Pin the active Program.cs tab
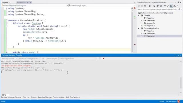 28,2
